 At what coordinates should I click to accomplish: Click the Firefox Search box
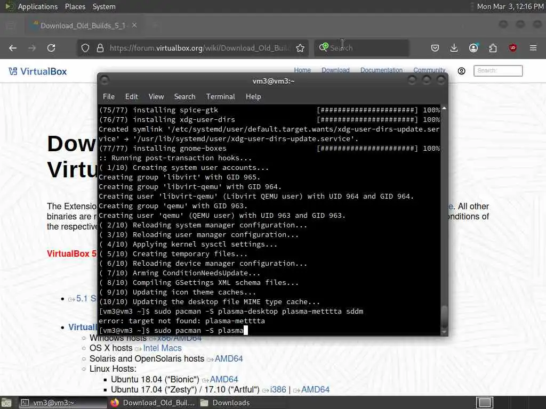(x=362, y=48)
